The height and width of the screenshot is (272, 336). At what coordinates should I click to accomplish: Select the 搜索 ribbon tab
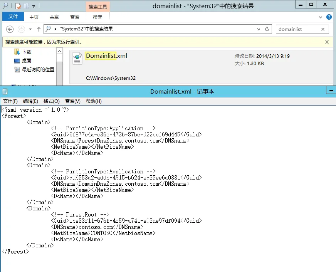tap(97, 17)
